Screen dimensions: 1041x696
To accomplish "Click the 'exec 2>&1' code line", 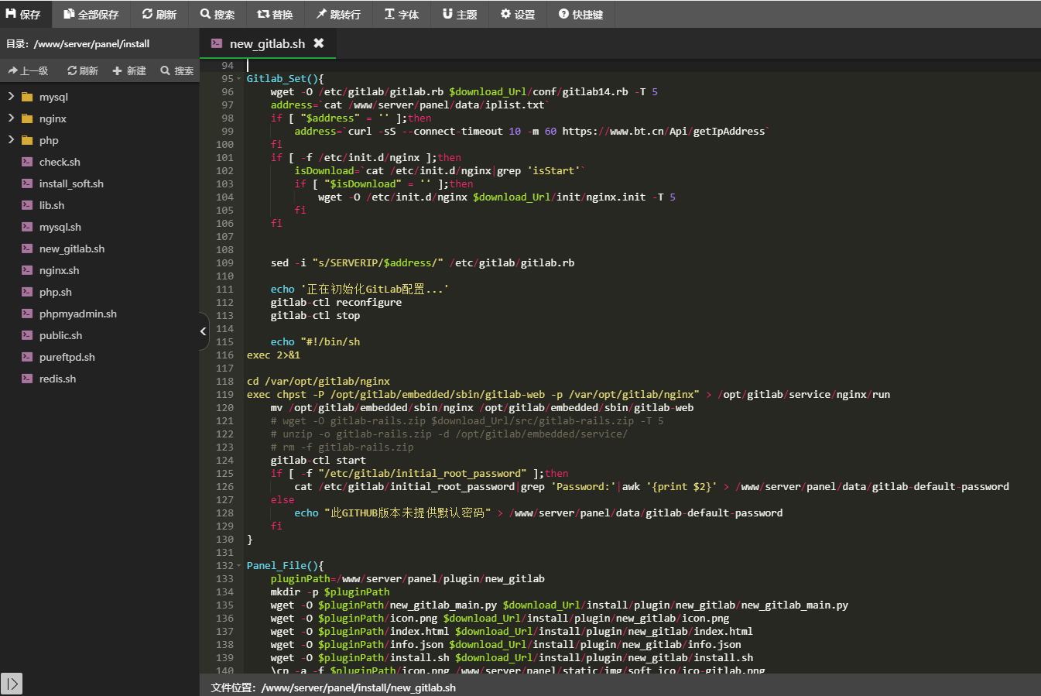I will point(273,355).
